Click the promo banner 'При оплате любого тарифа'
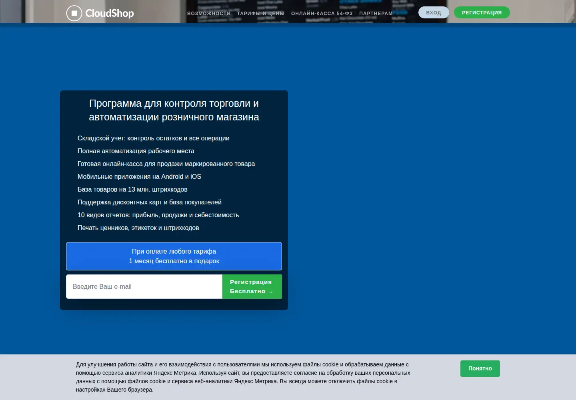The height and width of the screenshot is (400, 576). [x=174, y=256]
